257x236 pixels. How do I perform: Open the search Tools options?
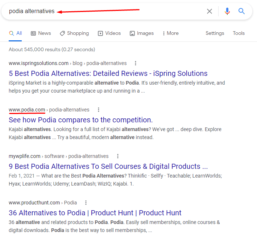pos(239,33)
